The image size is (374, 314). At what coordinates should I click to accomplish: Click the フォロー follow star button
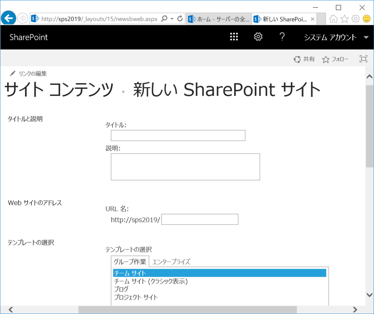click(335, 59)
